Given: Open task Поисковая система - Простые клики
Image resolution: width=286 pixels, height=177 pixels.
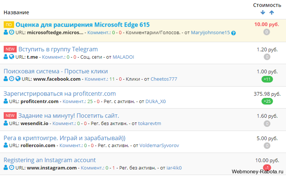Looking at the screenshot, I should (56, 71).
